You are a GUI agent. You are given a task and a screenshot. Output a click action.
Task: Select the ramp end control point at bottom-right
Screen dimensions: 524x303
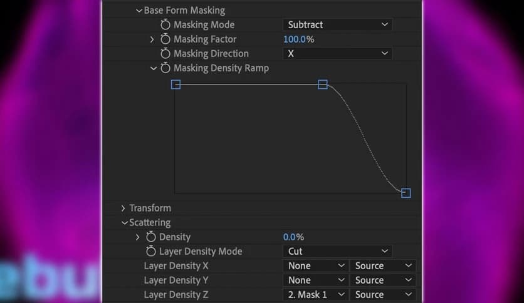[x=406, y=193]
